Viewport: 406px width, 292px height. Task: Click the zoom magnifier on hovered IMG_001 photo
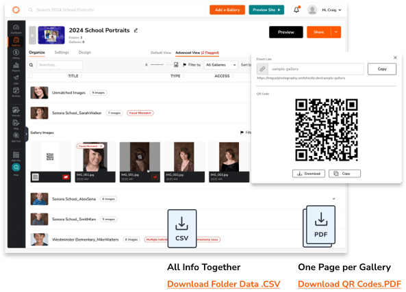point(140,157)
